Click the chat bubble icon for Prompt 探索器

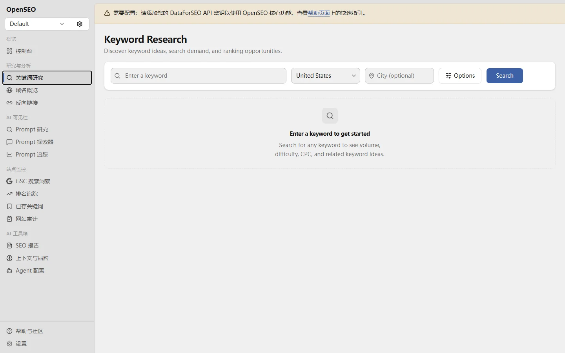coord(9,142)
